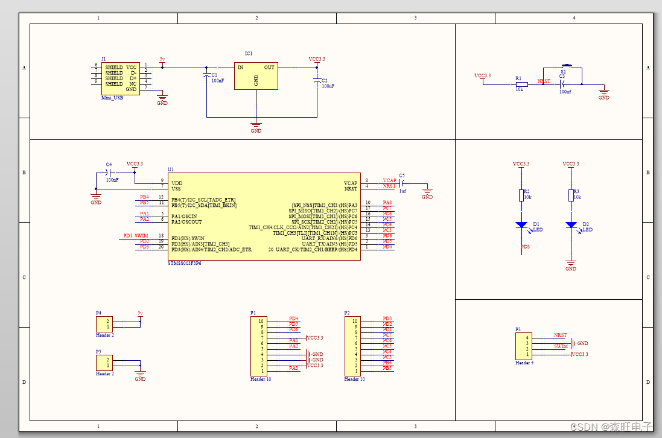662x438 pixels.
Task: Click the GND symbol right of S1 switch
Action: click(x=603, y=94)
